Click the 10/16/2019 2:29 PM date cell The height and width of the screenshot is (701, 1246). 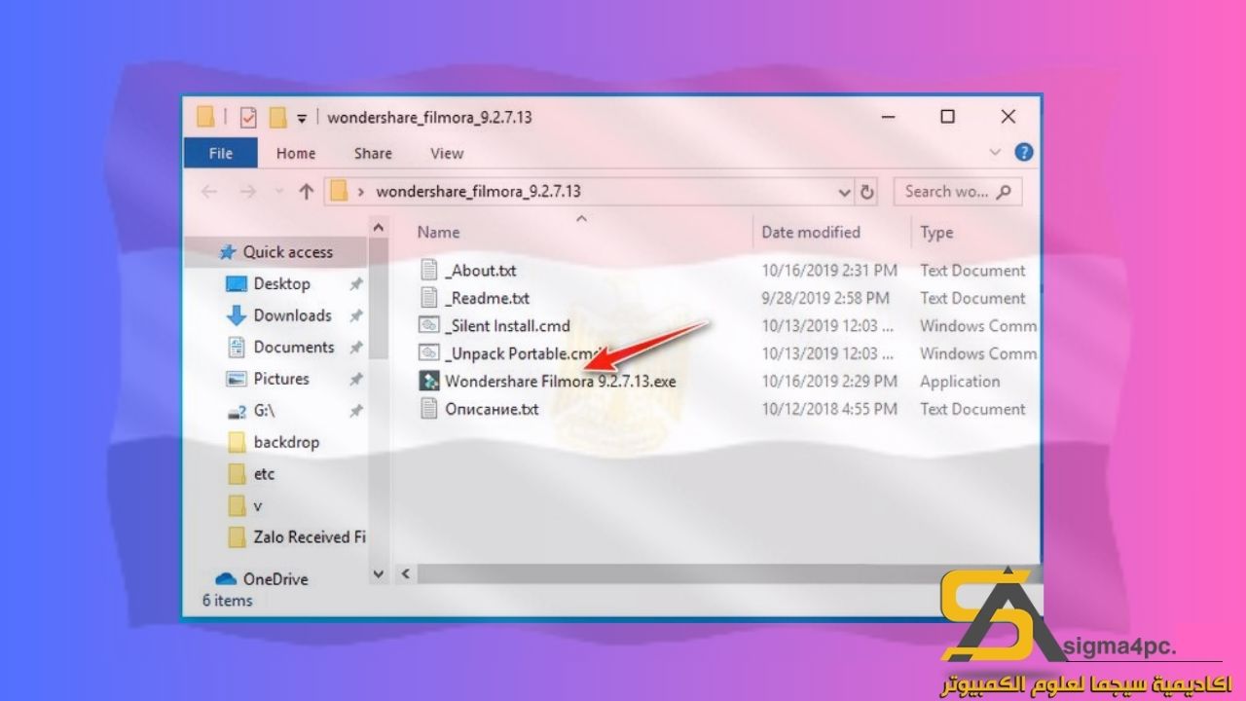(829, 382)
